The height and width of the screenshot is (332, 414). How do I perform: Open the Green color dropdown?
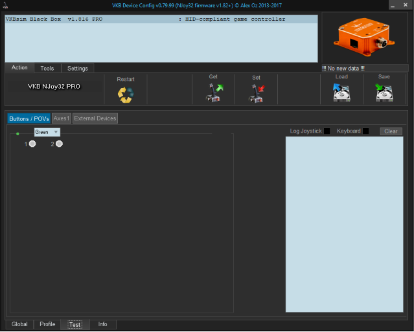coord(47,132)
